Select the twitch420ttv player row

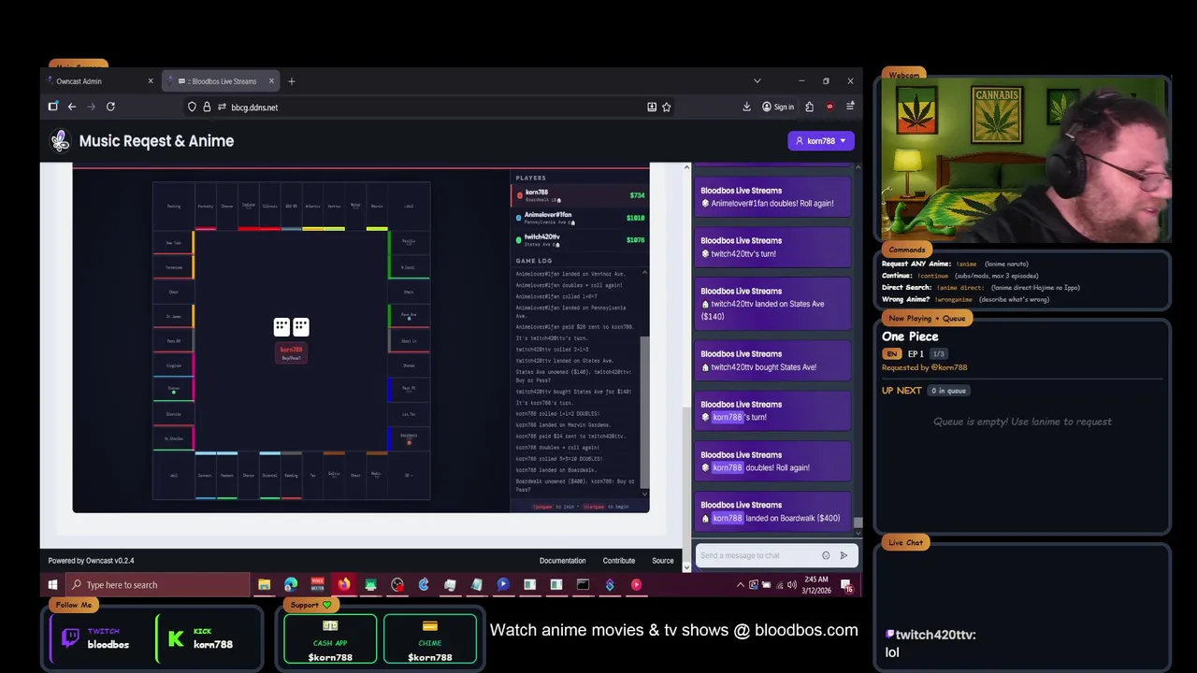coord(580,240)
